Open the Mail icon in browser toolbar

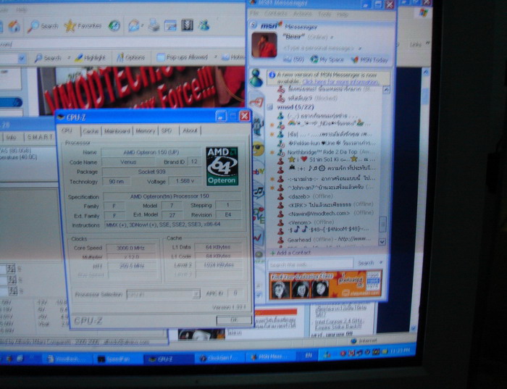pyautogui.click(x=134, y=25)
